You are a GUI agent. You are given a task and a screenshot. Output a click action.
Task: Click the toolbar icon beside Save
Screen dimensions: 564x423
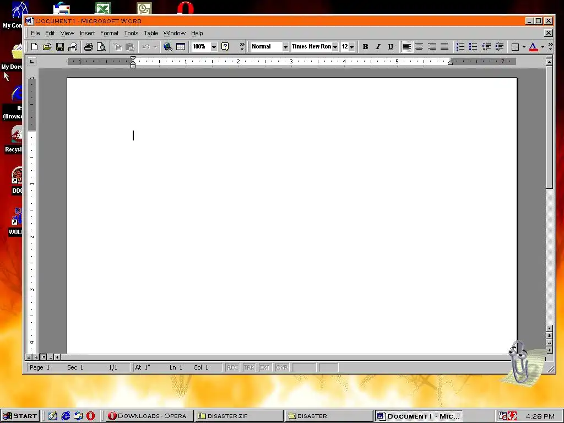tap(73, 47)
